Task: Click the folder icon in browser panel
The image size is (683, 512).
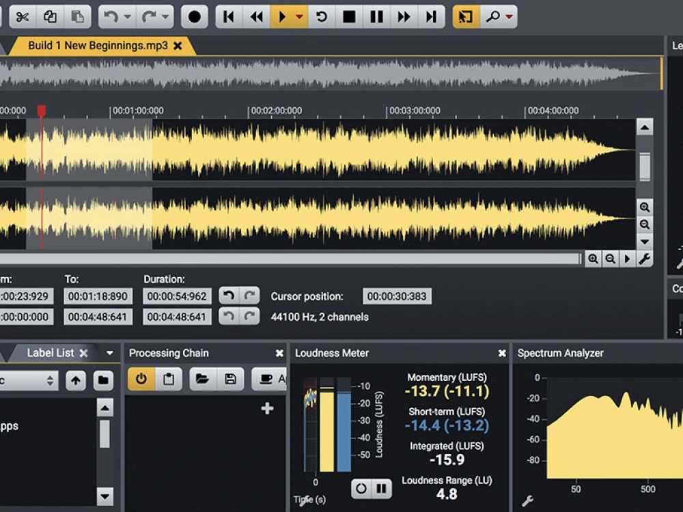Action: point(103,380)
